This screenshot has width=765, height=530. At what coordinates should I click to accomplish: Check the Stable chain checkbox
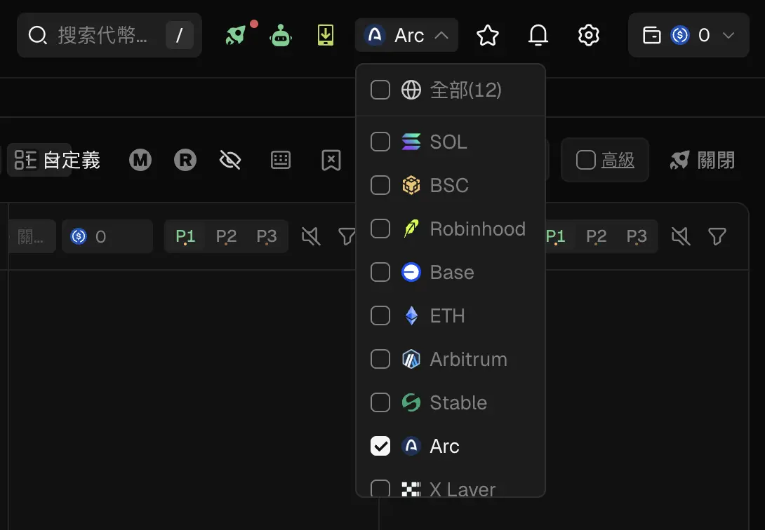[x=380, y=402]
